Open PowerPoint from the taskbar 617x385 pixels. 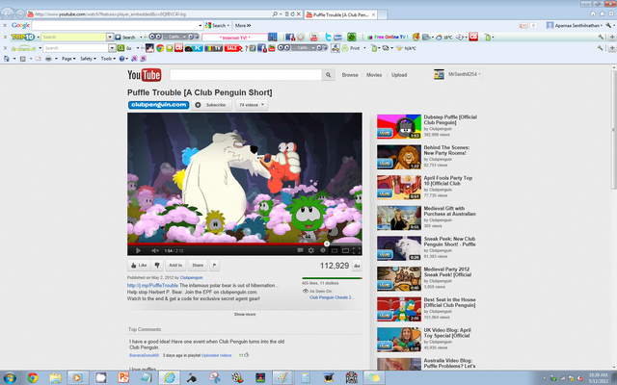[123, 378]
